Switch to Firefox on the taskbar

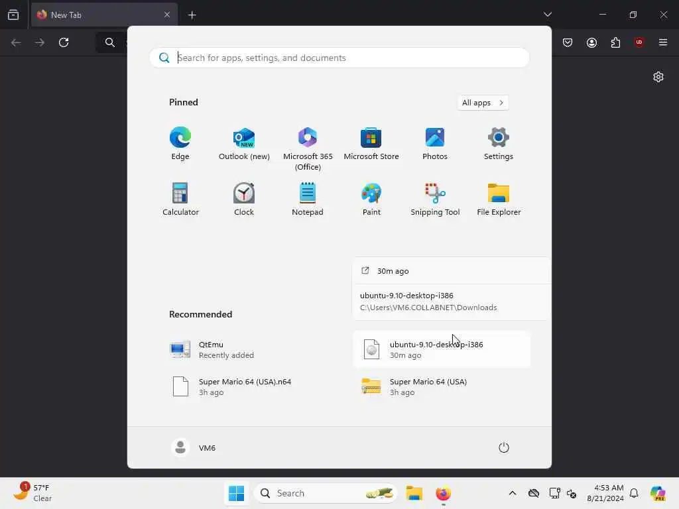[x=443, y=493]
